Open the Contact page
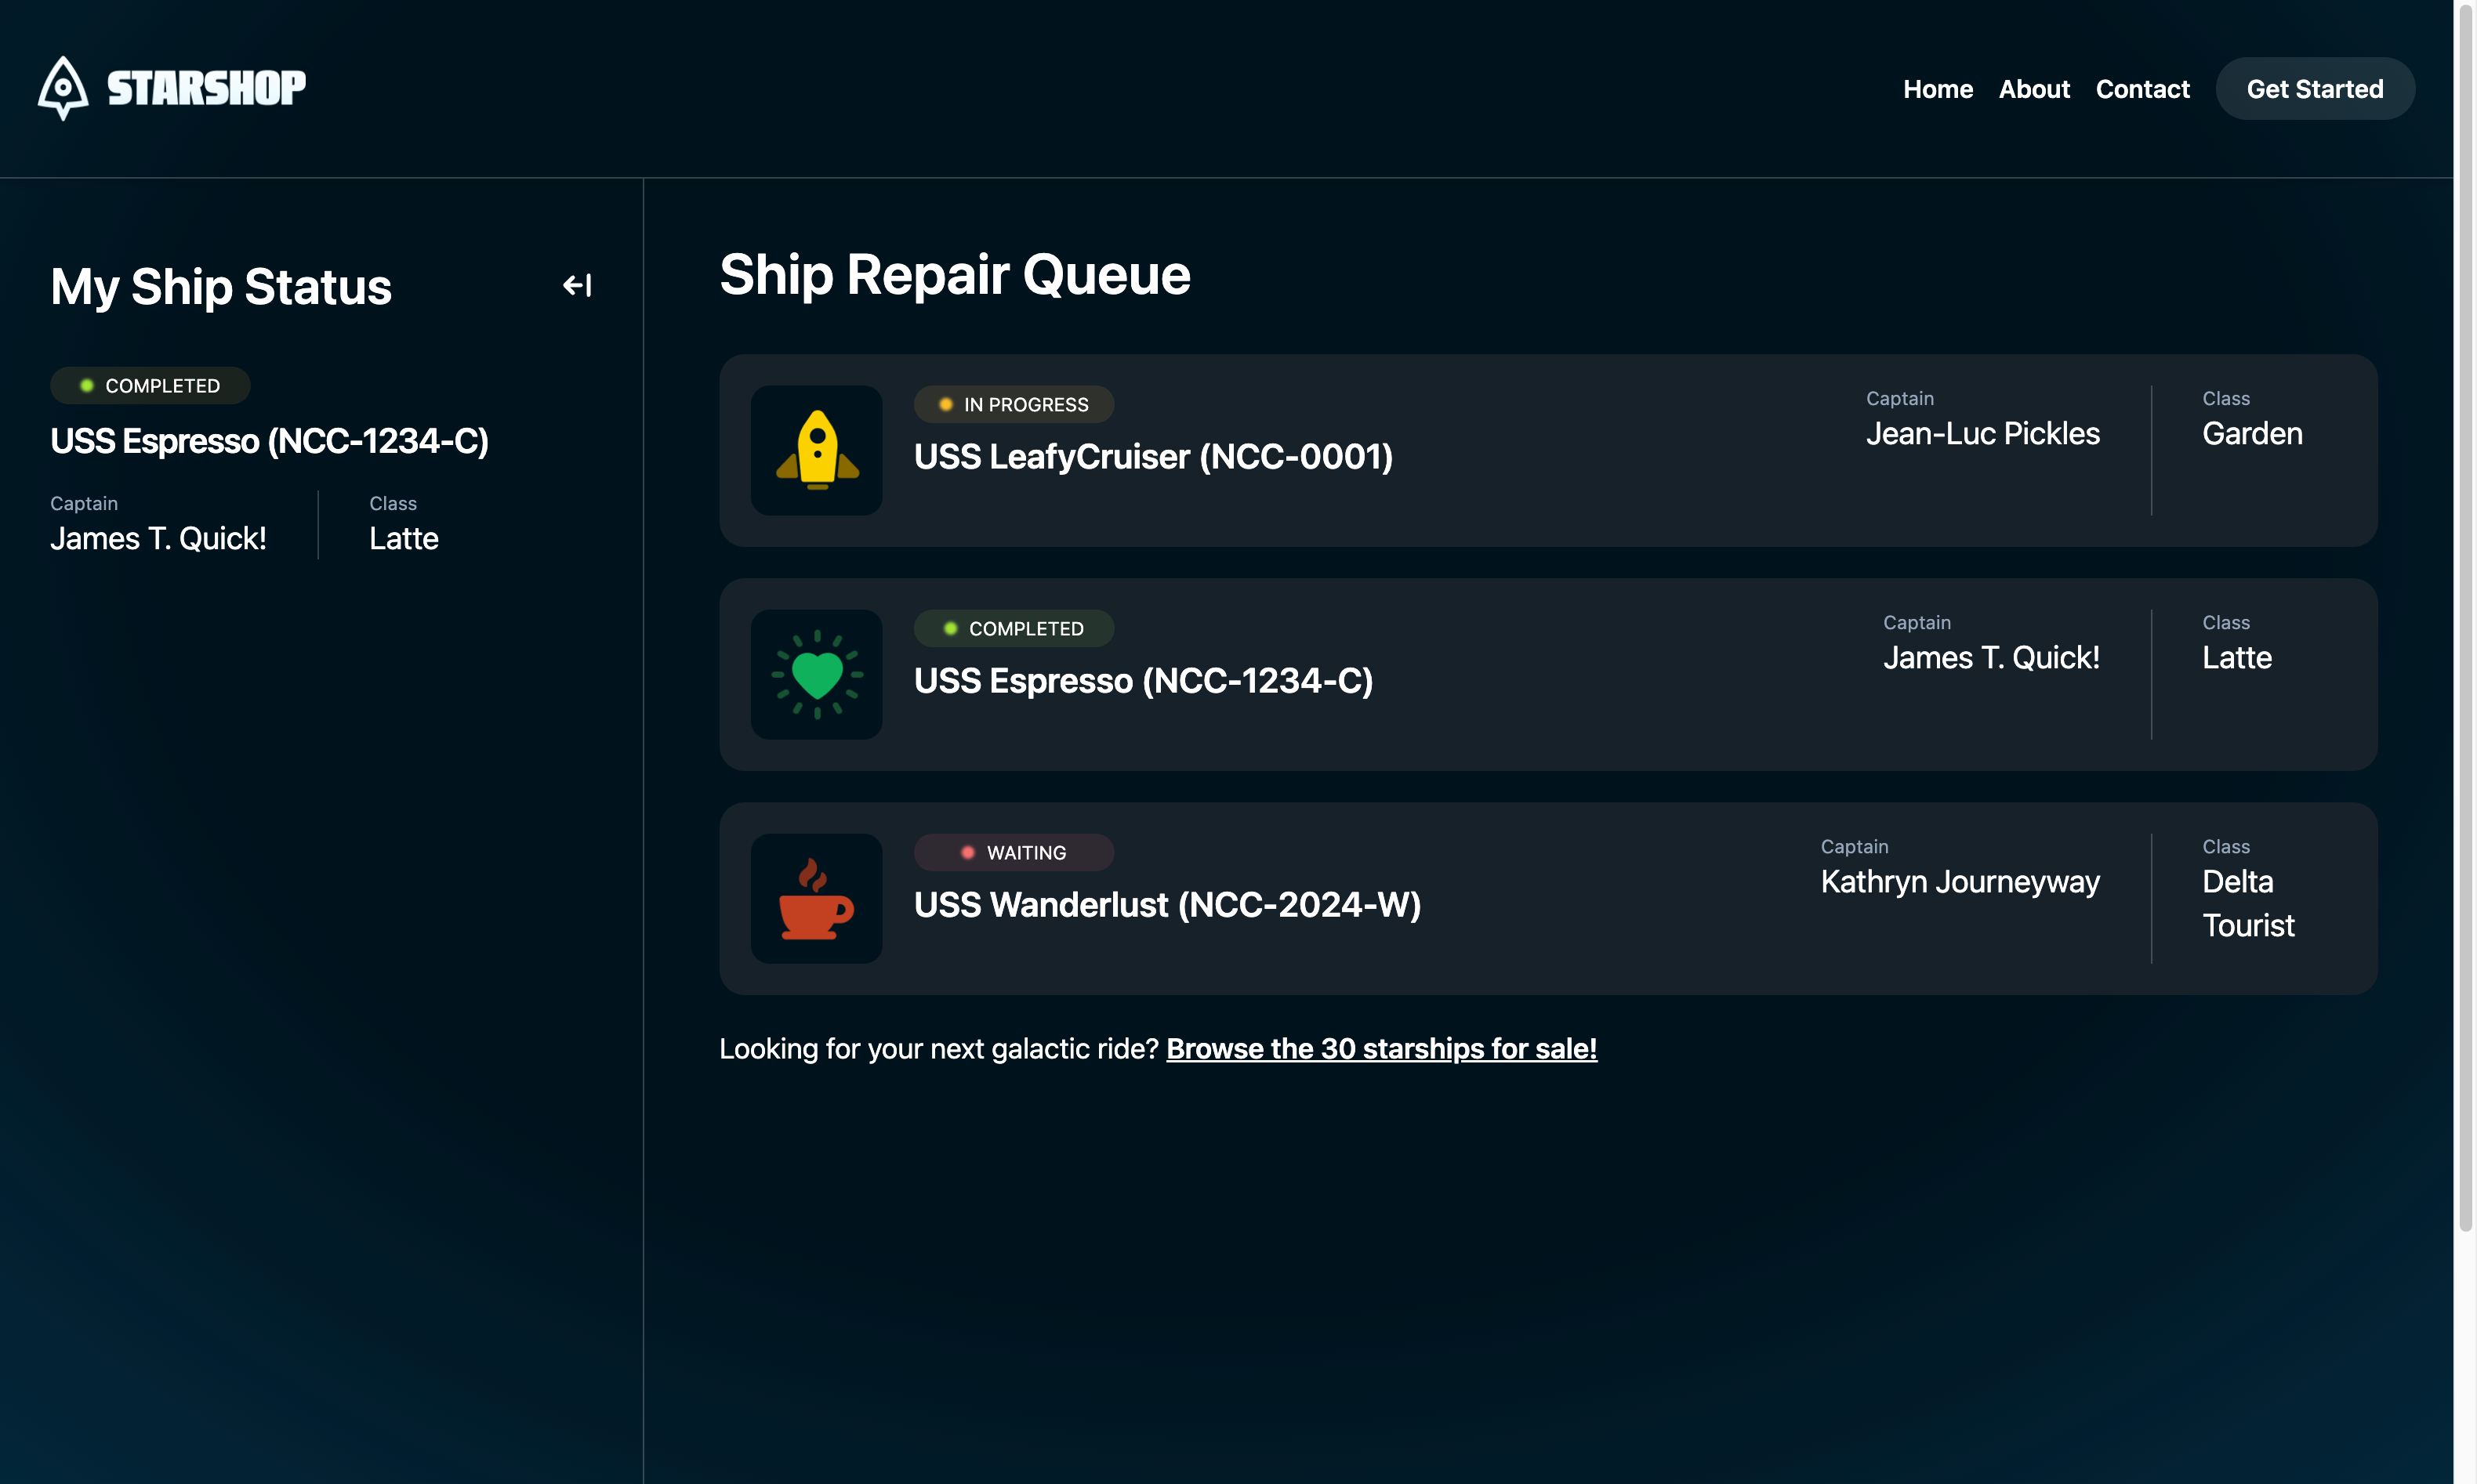The width and height of the screenshot is (2477, 1484). [x=2142, y=89]
